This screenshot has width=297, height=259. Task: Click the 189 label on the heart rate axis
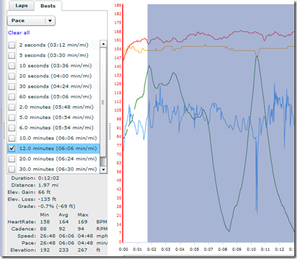118,5
